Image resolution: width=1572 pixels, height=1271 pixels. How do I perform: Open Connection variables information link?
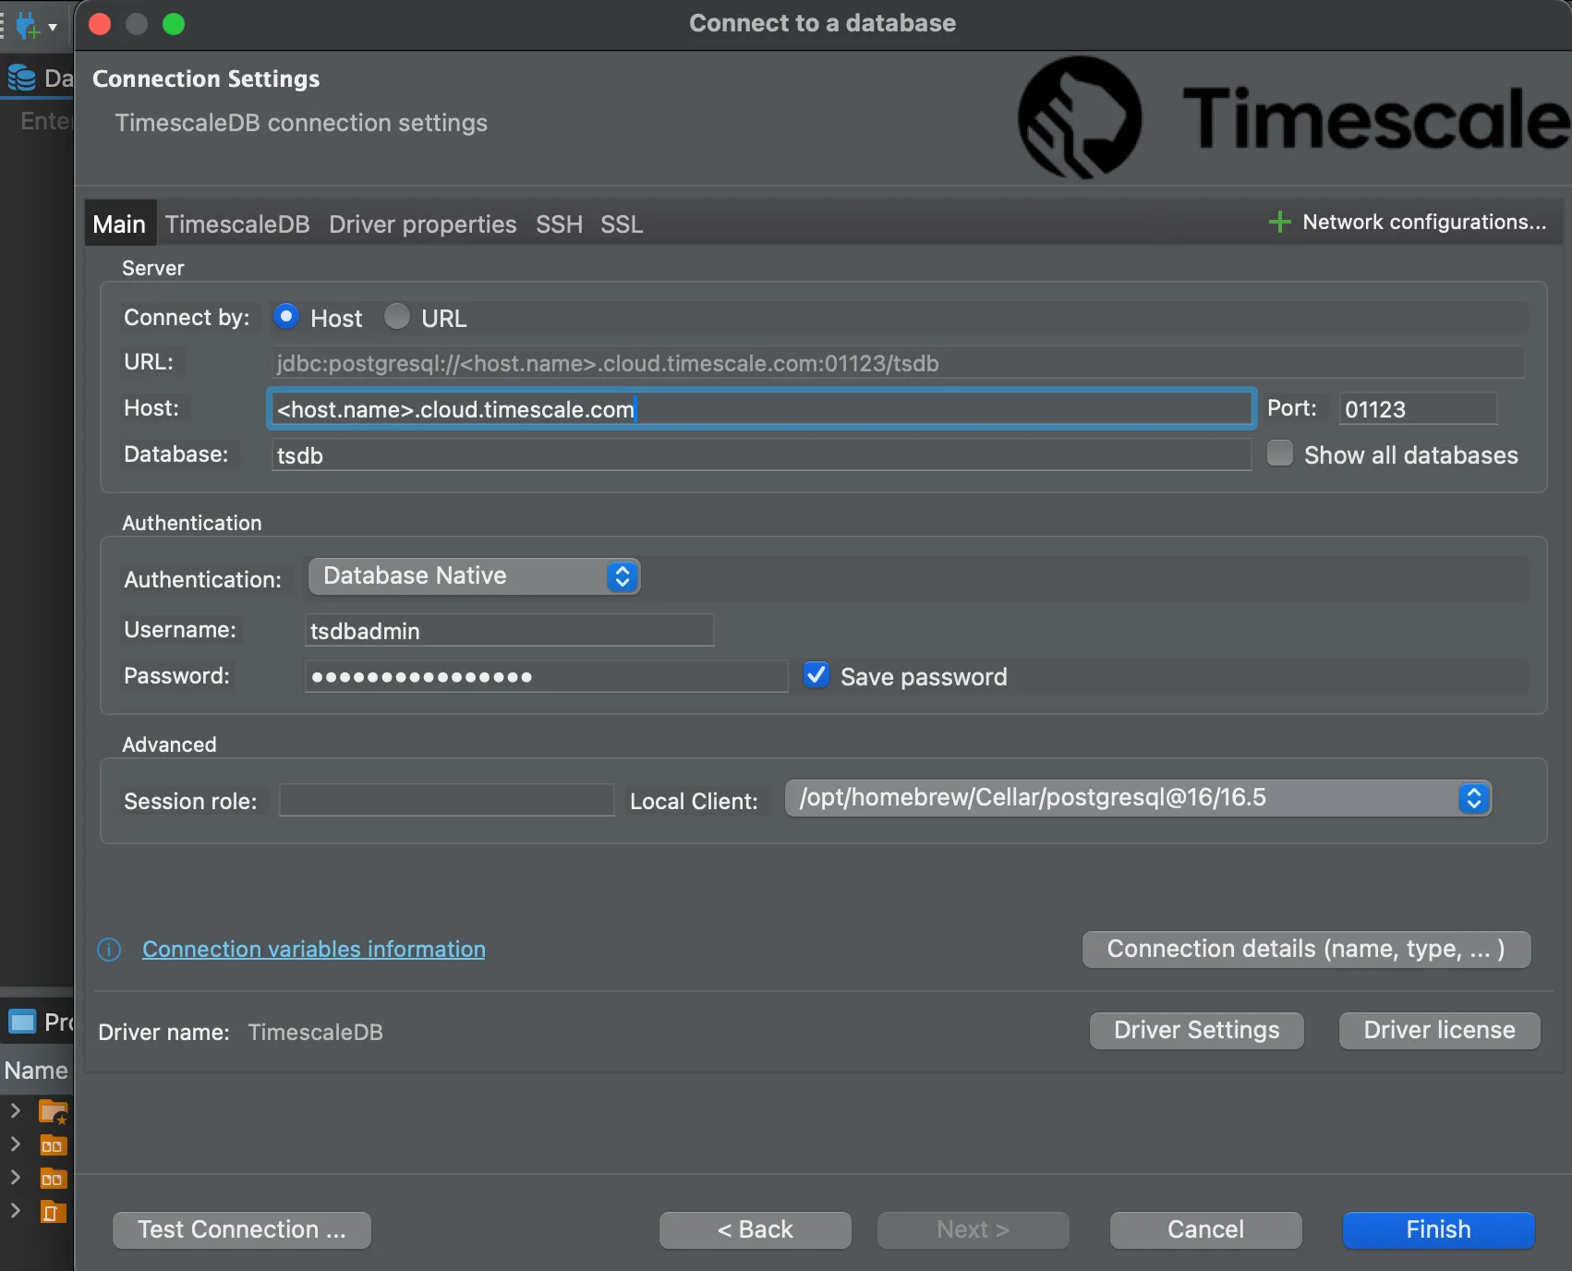tap(314, 950)
